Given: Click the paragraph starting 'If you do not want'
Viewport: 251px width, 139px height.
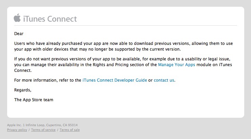Looking at the screenshot, I should pos(123,65).
